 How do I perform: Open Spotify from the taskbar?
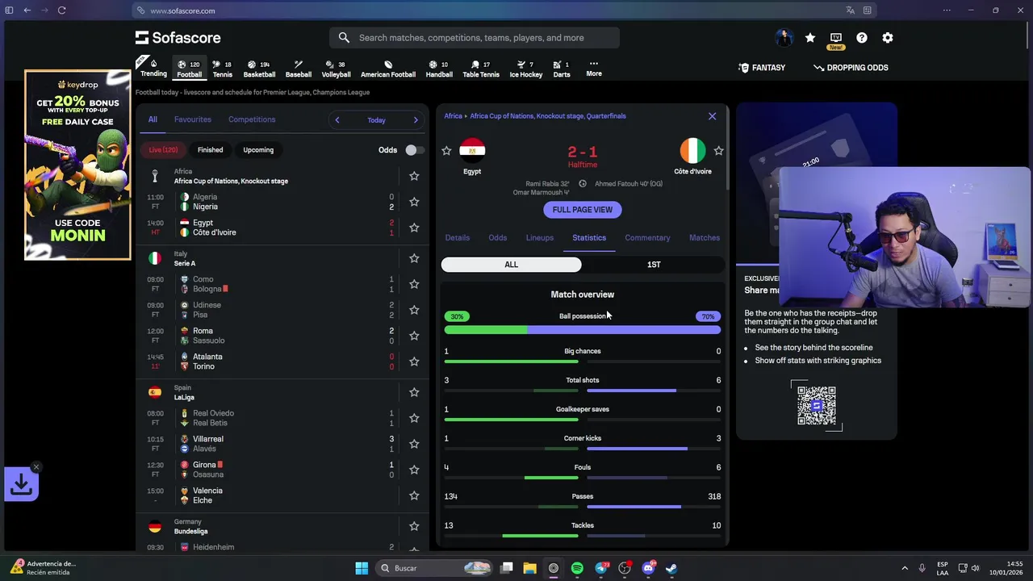pos(577,568)
